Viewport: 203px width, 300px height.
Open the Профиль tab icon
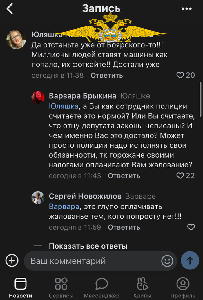point(183,287)
